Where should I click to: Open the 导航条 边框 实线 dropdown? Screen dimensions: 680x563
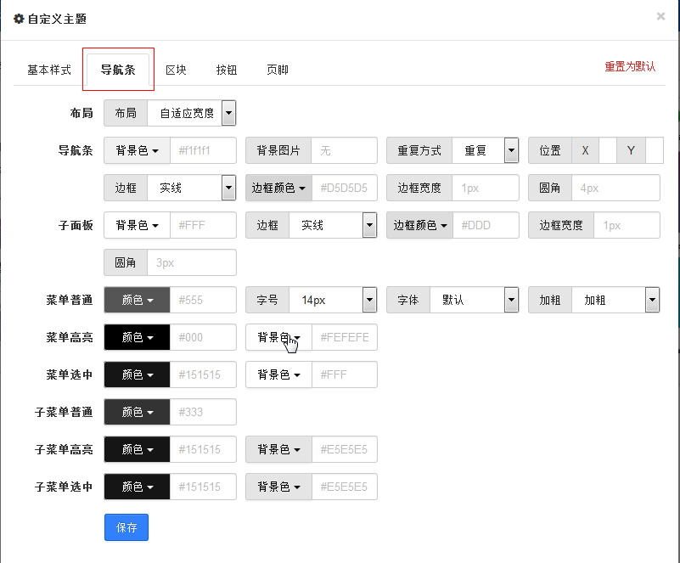[x=192, y=188]
